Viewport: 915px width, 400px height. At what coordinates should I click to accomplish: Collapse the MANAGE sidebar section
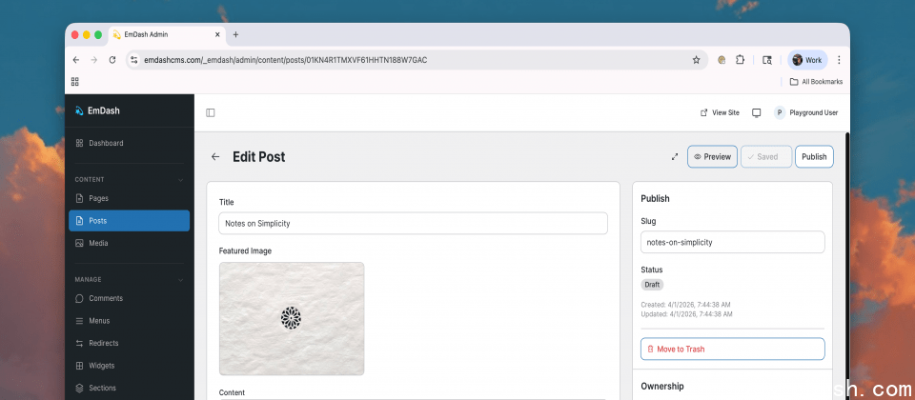pyautogui.click(x=181, y=279)
